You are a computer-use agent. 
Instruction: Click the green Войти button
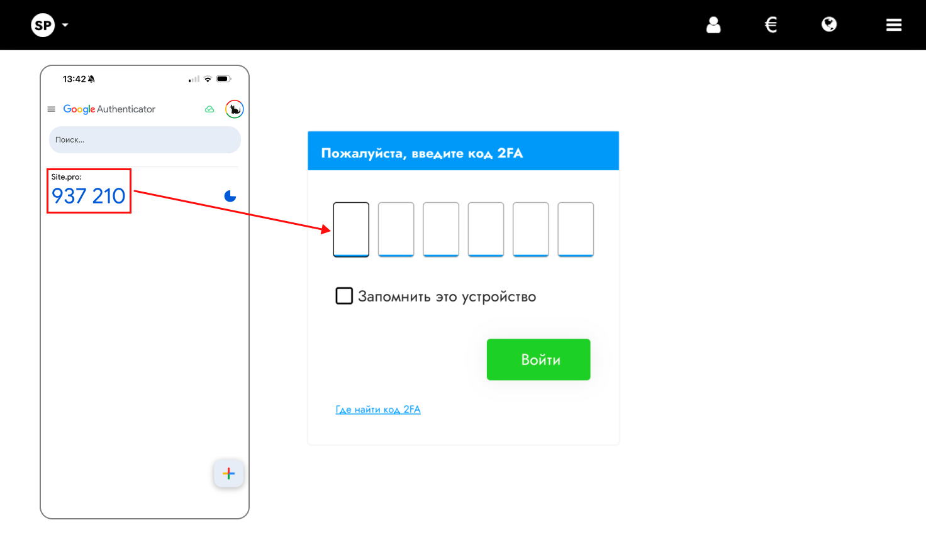pyautogui.click(x=538, y=359)
